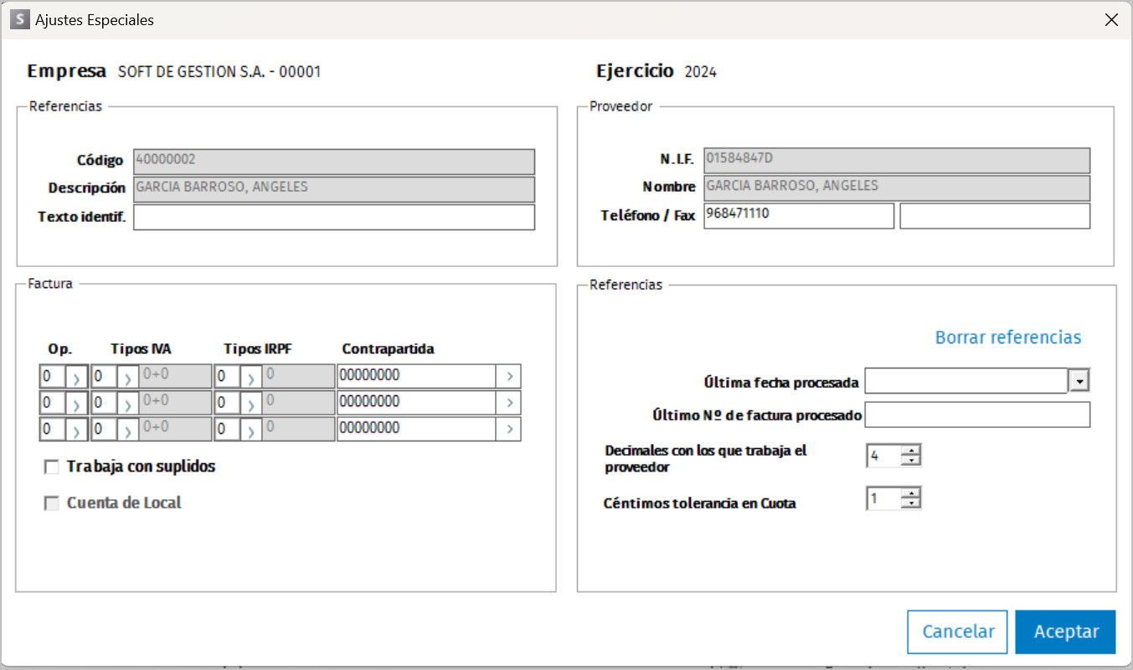1133x670 pixels.
Task: Decrease Decimales con los que trabaja el proveedor
Action: point(911,461)
